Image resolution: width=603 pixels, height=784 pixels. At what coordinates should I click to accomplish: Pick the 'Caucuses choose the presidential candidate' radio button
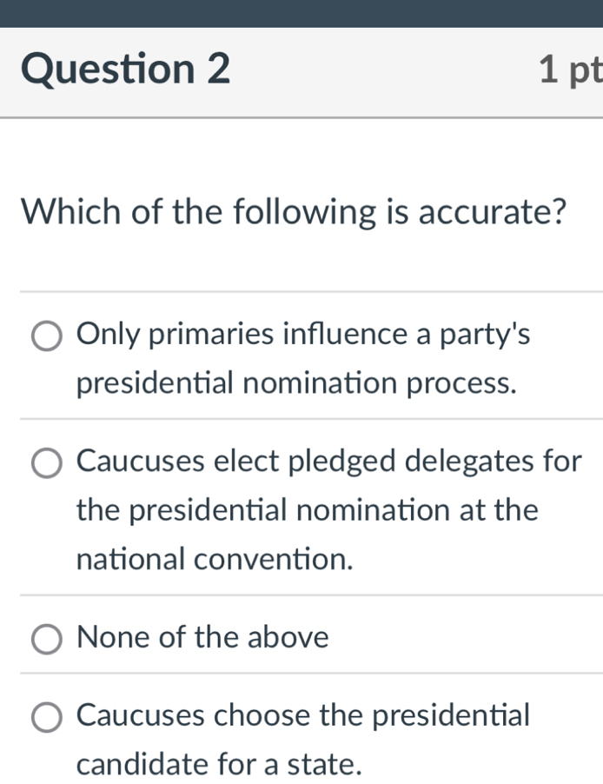tap(47, 717)
